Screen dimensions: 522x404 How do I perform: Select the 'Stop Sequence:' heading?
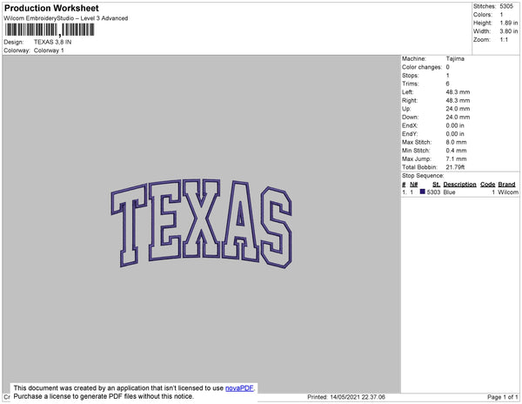pyautogui.click(x=423, y=176)
